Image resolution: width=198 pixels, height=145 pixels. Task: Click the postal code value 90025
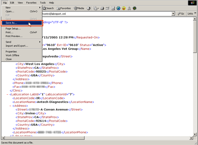[41, 72]
